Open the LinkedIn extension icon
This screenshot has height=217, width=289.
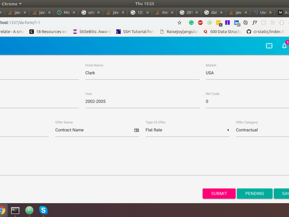point(237,23)
